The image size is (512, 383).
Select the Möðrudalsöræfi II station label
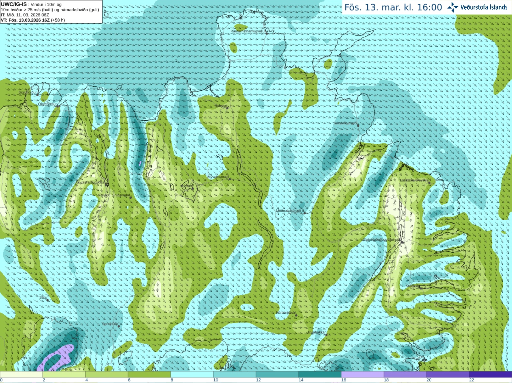click(290, 211)
